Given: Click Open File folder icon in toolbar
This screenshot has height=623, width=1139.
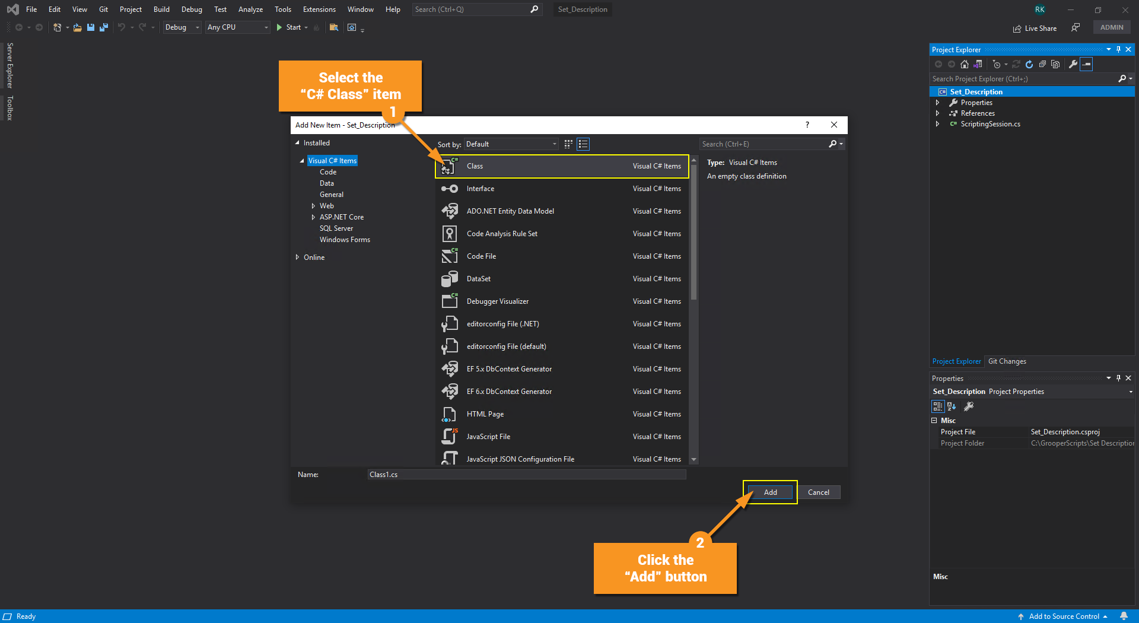Looking at the screenshot, I should pyautogui.click(x=77, y=27).
